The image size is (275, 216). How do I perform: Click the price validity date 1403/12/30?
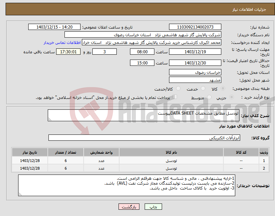tap(195, 63)
